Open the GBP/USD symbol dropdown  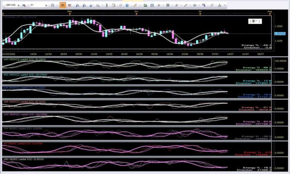click(18, 5)
